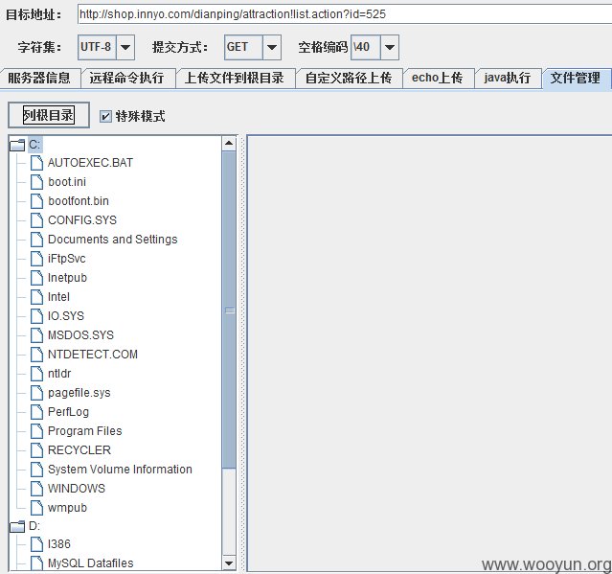Click the AUTOEXEC.BAT file icon
Image resolution: width=612 pixels, height=574 pixels.
point(36,163)
